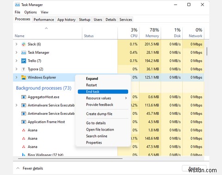Switch to the App history tab
The width and height of the screenshot is (222, 175).
67,19
